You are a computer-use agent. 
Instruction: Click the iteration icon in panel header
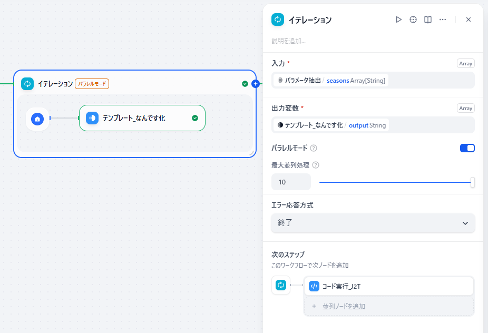click(x=278, y=19)
